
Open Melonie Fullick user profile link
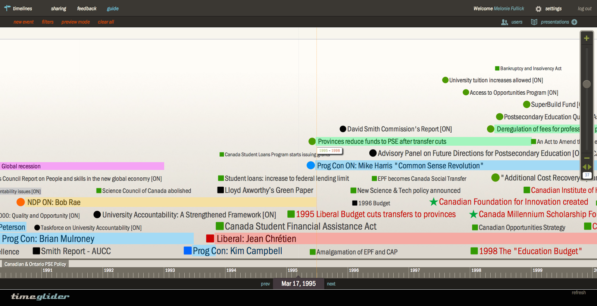[509, 9]
